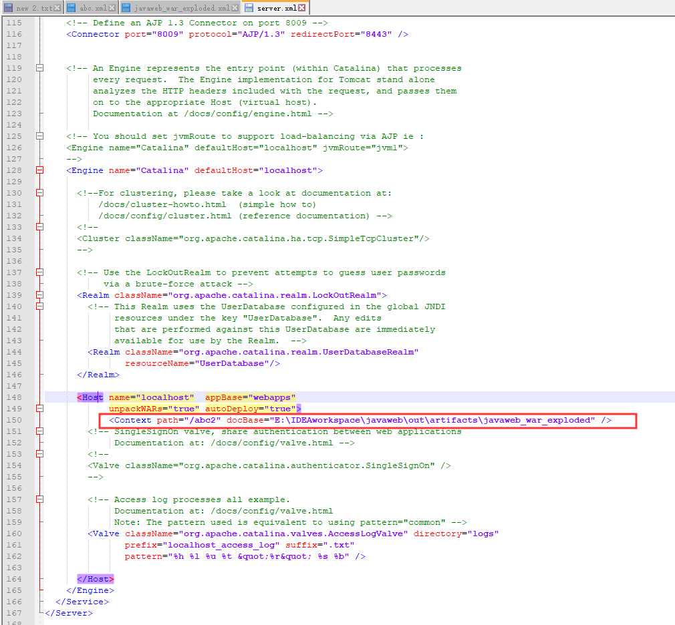
Task: Switch to the abc.xml tab
Action: (x=92, y=8)
